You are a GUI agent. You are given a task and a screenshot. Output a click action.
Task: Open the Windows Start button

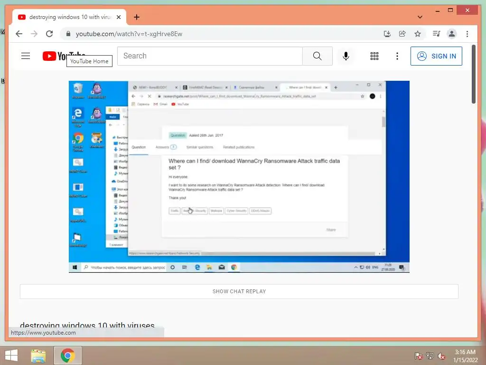coord(11,355)
